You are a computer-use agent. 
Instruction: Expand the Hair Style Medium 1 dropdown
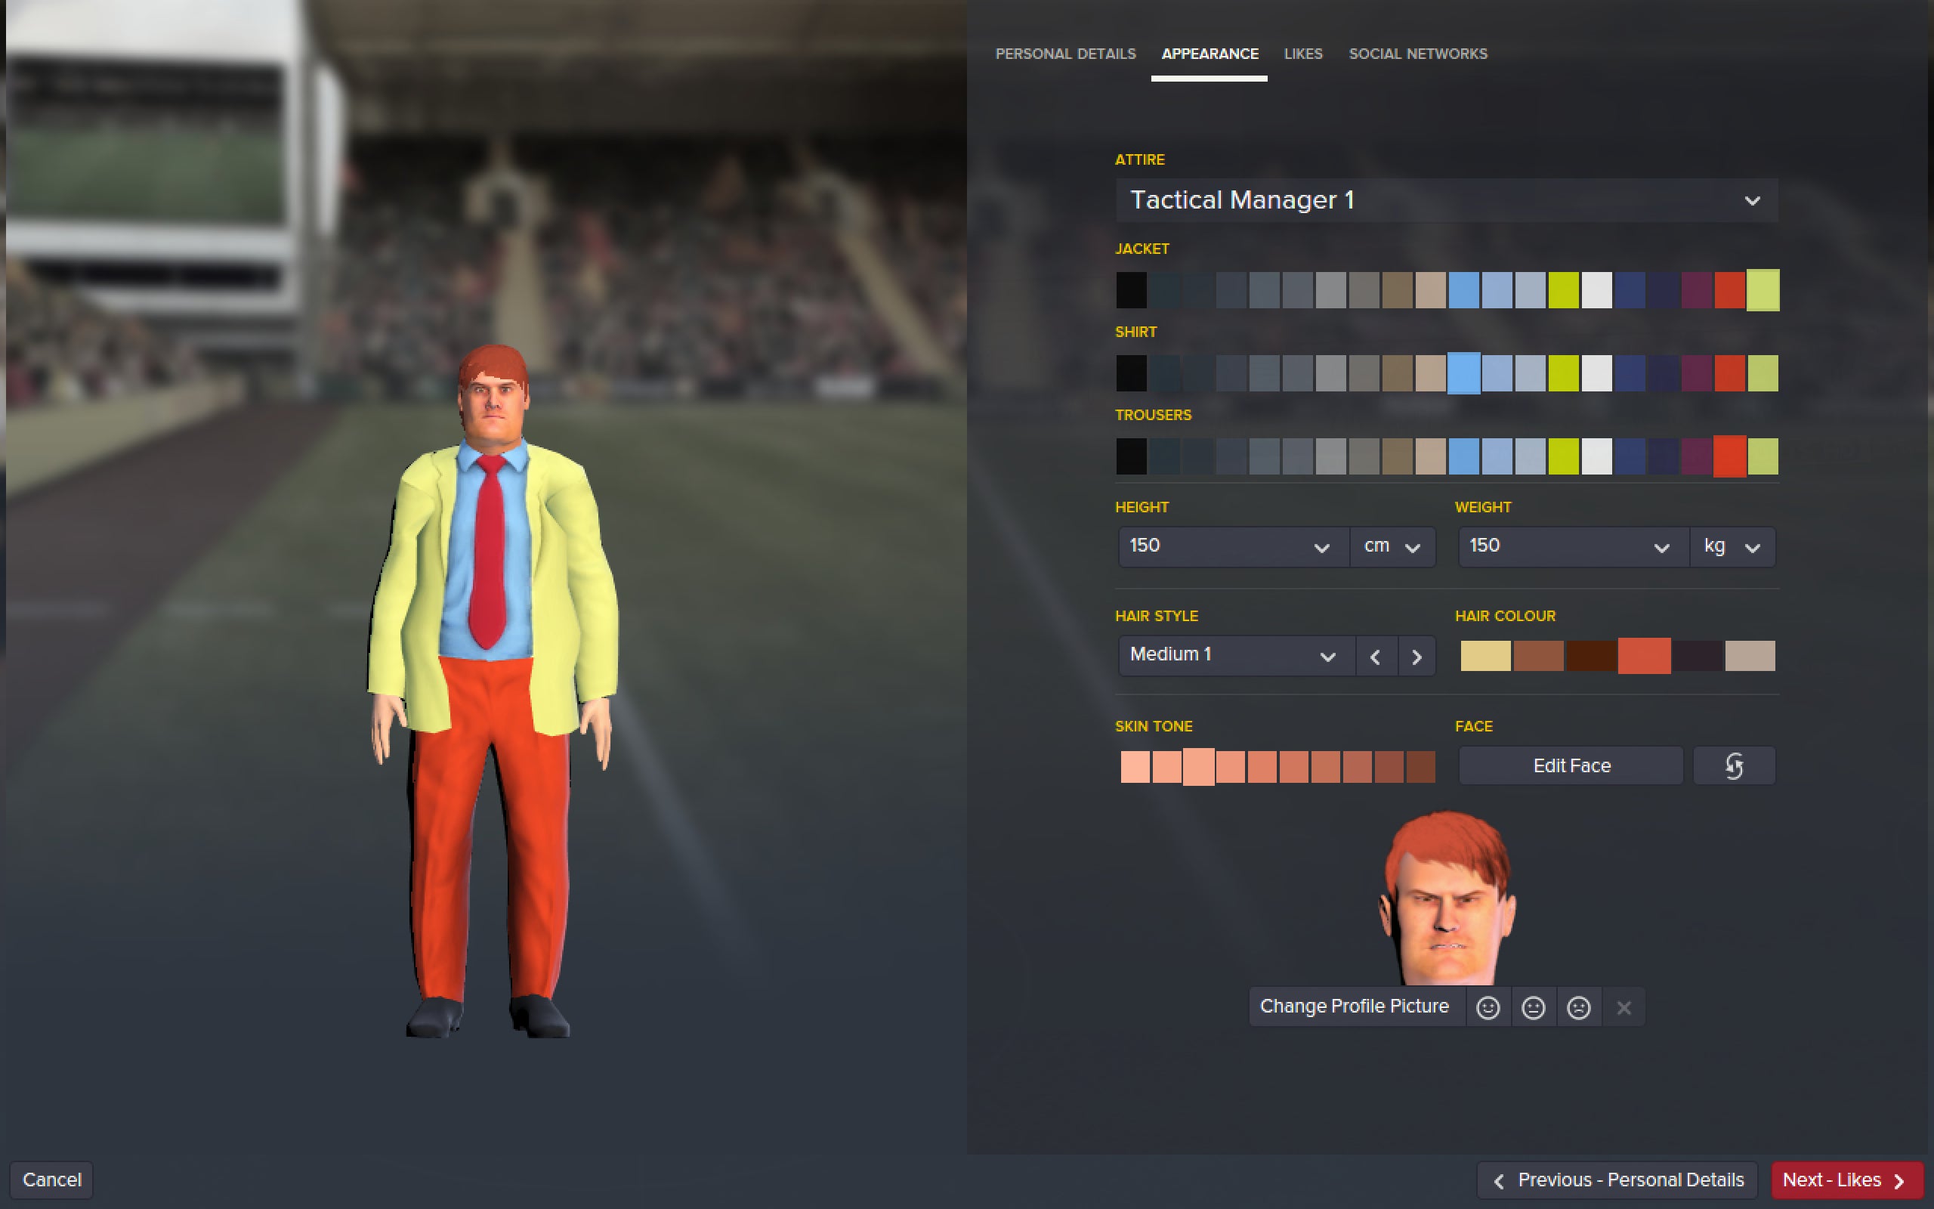coord(1235,656)
